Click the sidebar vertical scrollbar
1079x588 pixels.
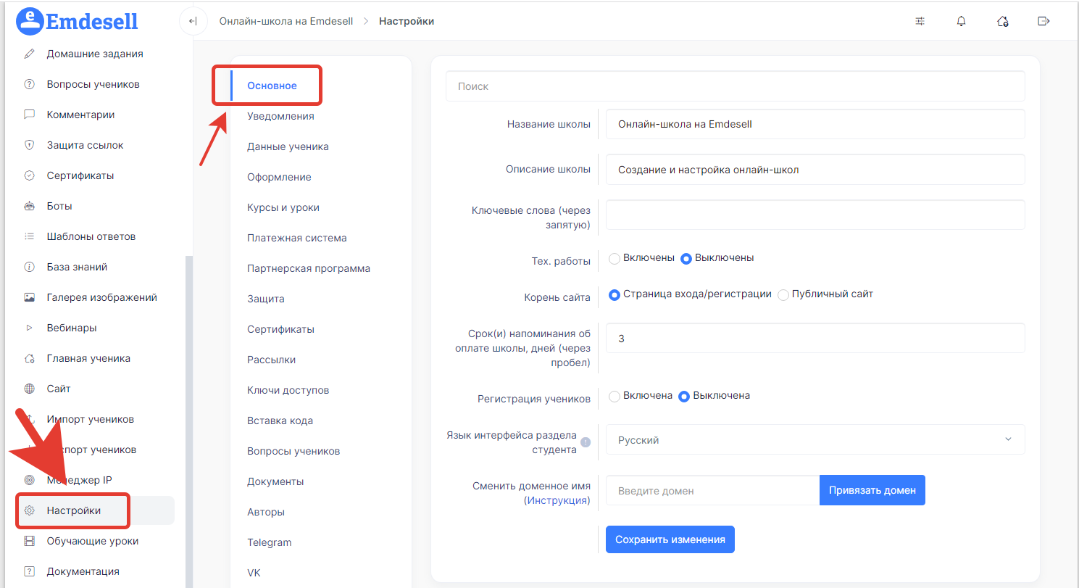pos(190,421)
